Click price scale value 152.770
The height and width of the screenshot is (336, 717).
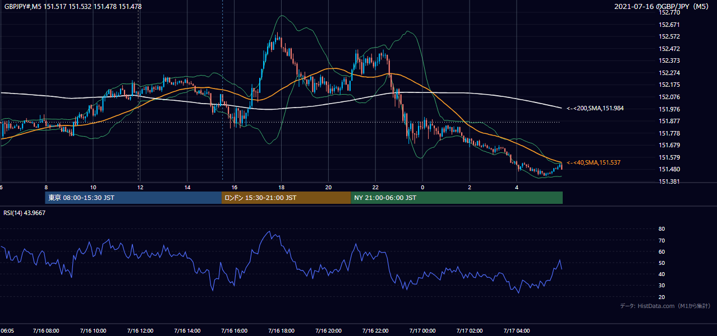pyautogui.click(x=669, y=12)
